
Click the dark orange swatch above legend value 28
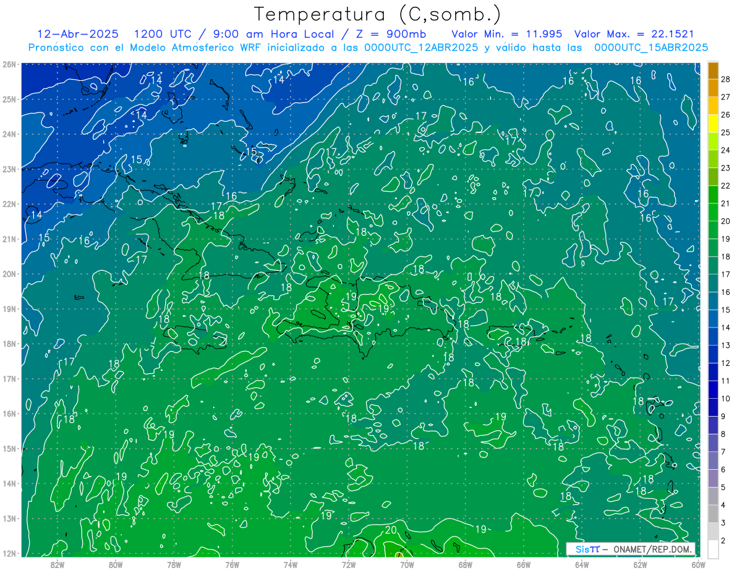coord(713,70)
